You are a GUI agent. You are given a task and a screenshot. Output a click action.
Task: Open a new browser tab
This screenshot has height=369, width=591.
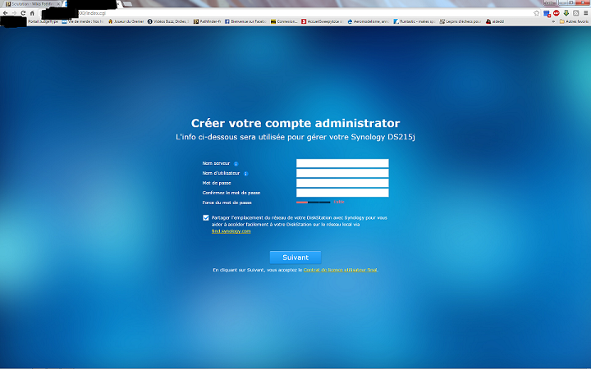(x=128, y=4)
